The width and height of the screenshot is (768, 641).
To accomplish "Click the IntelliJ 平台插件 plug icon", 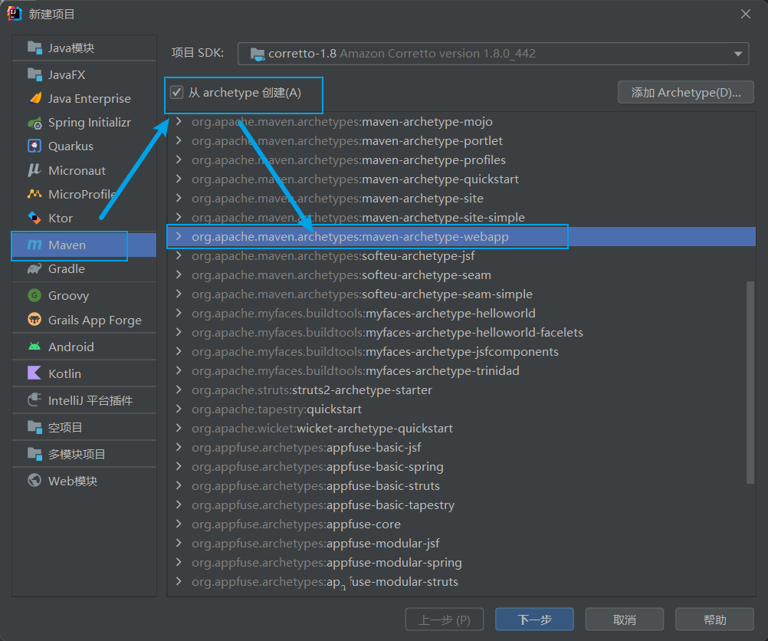I will 34,400.
